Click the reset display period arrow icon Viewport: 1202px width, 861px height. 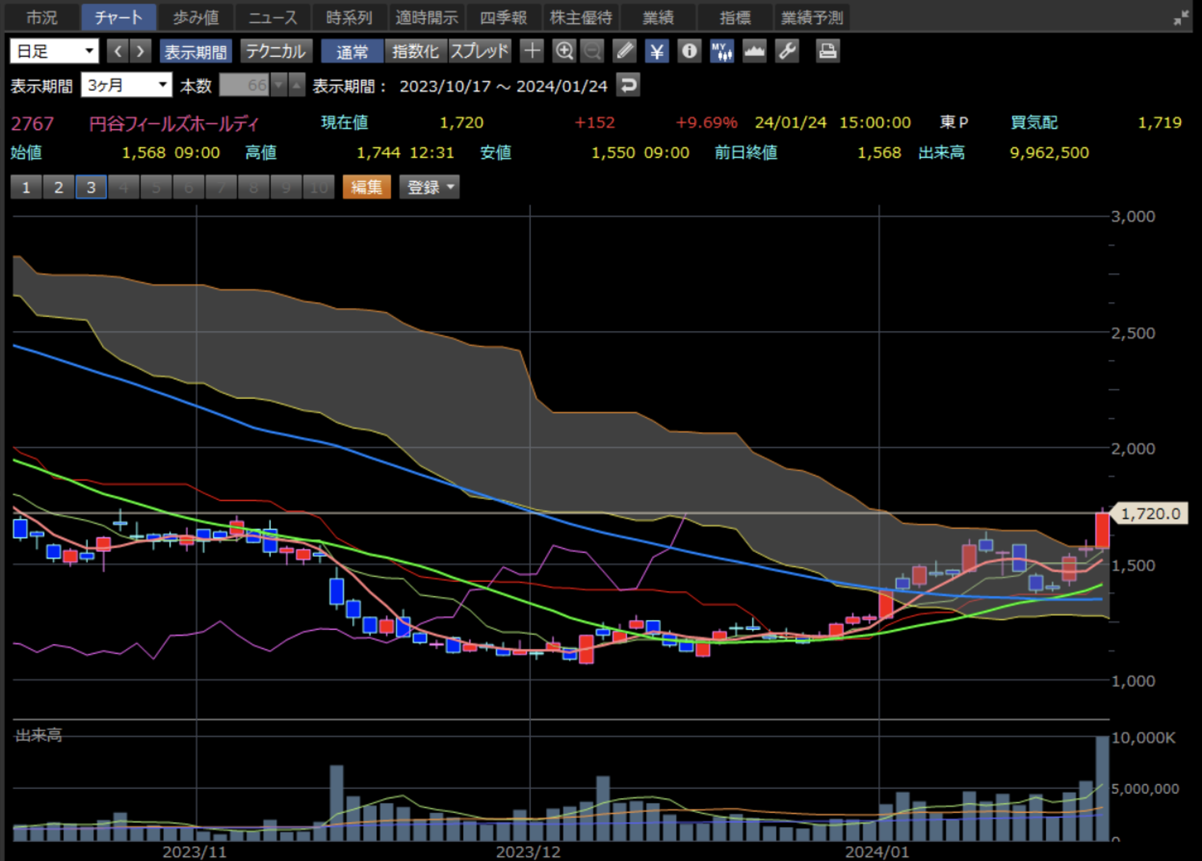(x=628, y=85)
